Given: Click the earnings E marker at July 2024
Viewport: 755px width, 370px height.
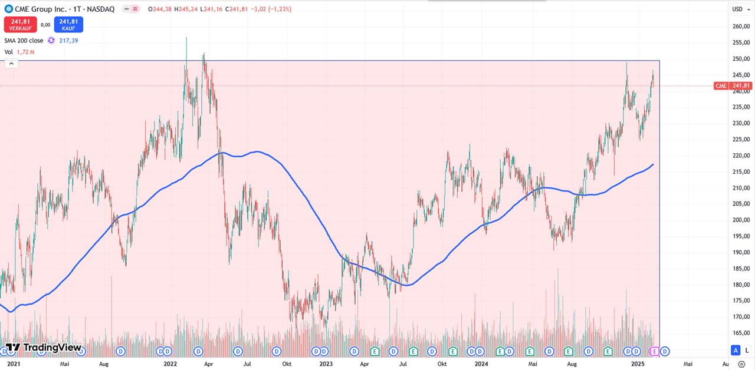Looking at the screenshot, I should [569, 352].
